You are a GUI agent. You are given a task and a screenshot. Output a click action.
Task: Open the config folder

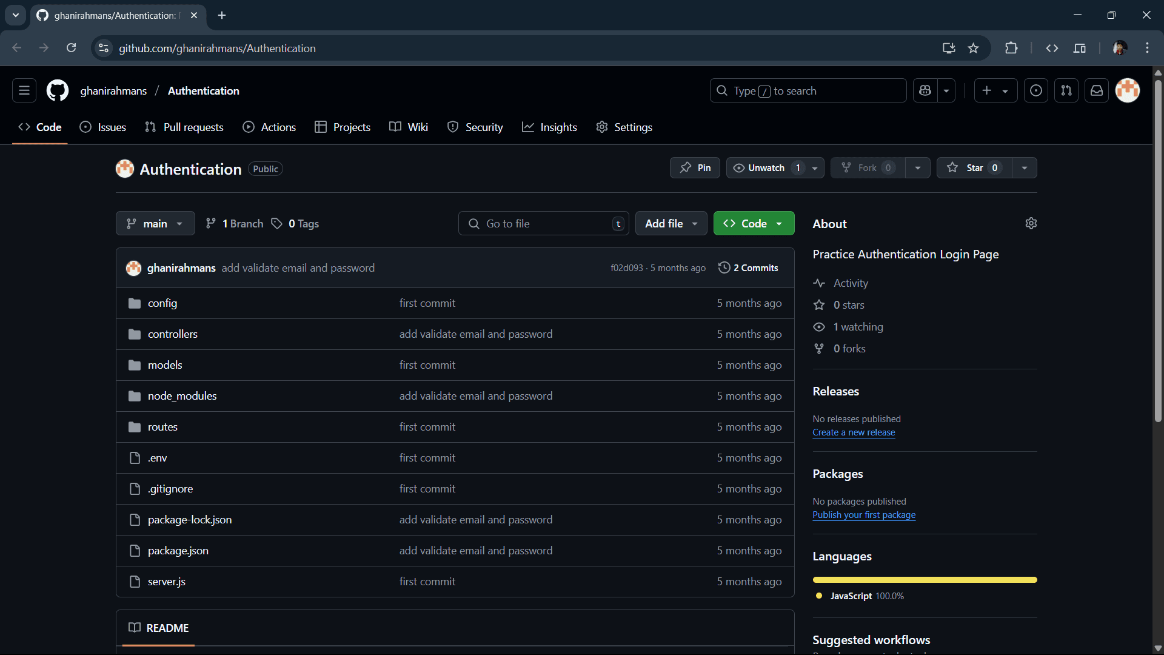[x=162, y=303]
